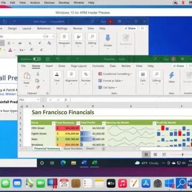This screenshot has height=192, width=192.
Task: Add a new sheet with the plus icon
Action: 103,149
